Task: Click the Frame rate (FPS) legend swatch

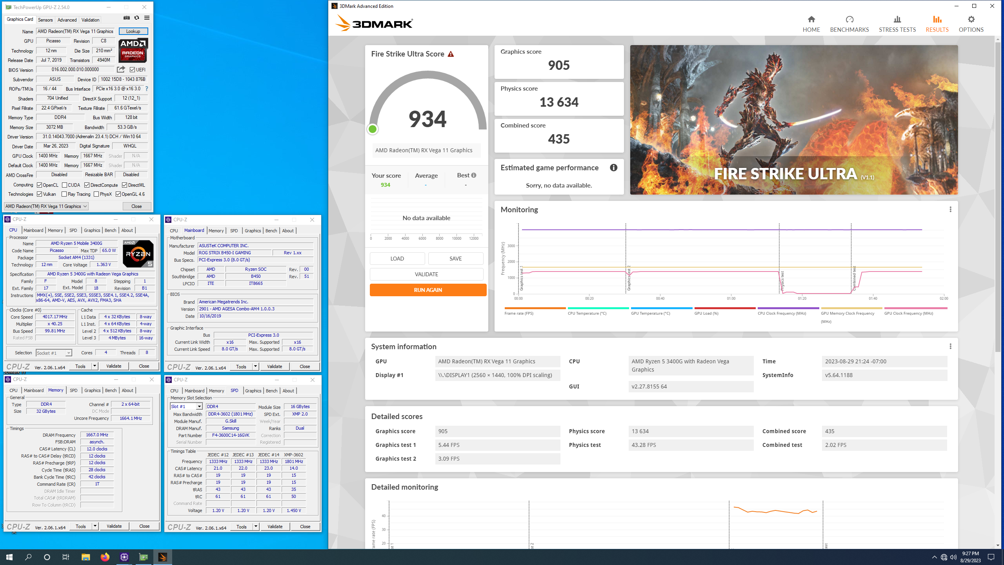Action: point(535,308)
